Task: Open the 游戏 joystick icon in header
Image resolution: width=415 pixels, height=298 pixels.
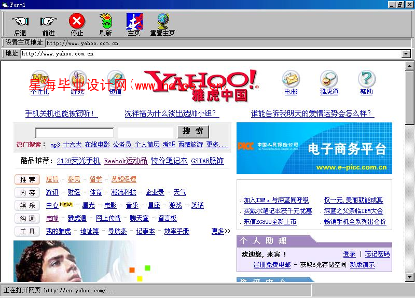Action: click(x=77, y=79)
